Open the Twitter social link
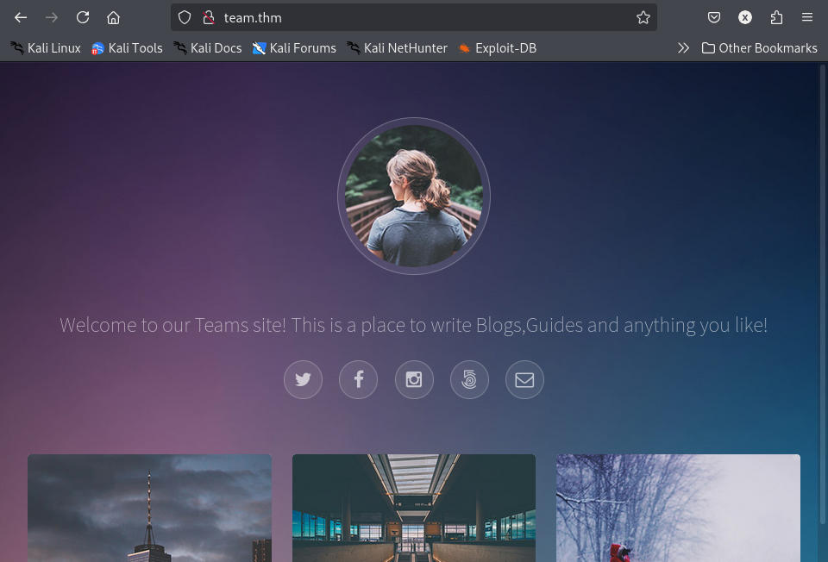828x562 pixels. (x=303, y=379)
